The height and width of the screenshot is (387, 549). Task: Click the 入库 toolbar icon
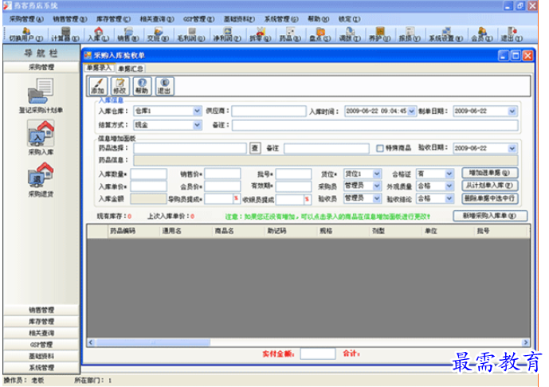coord(98,35)
